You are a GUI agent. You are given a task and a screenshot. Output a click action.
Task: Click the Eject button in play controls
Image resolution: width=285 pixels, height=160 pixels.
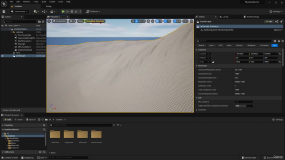(76, 12)
